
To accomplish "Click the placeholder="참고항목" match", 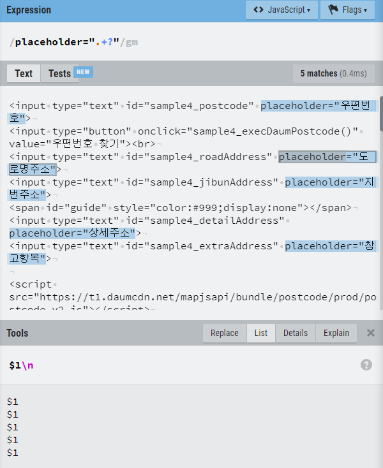I will (x=331, y=246).
